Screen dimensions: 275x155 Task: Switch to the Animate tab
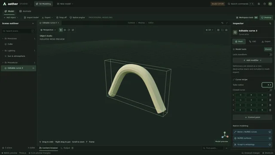pyautogui.click(x=25, y=11)
